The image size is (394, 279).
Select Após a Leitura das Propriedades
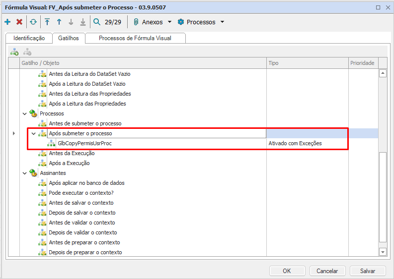tap(87, 104)
